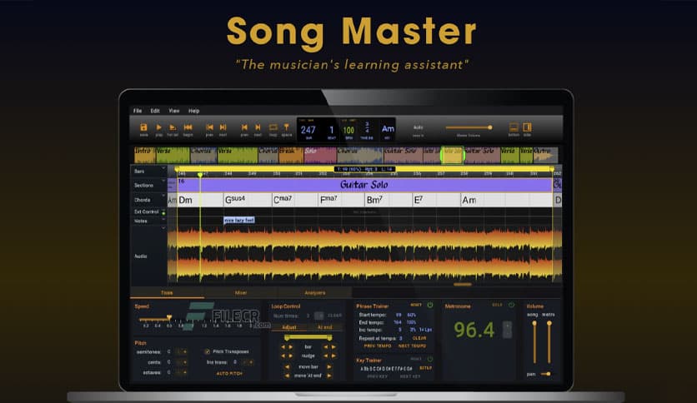Toggle the Ext Control green indicator
Image resolution: width=697 pixels, height=403 pixels.
coord(163,213)
